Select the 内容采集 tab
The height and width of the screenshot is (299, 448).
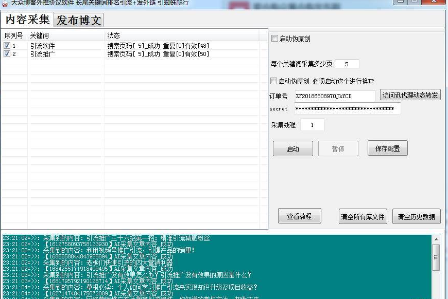(29, 20)
